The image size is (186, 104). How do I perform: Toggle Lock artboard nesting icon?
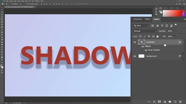(153, 36)
